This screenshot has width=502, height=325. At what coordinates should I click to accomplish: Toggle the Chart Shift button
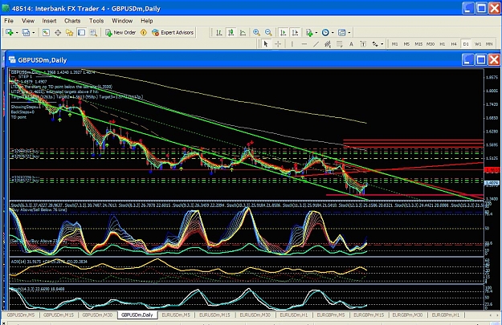point(296,32)
